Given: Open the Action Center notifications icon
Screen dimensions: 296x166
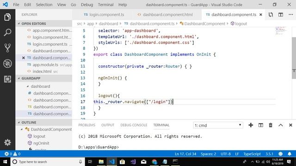Looking at the screenshot, I should point(289,162).
